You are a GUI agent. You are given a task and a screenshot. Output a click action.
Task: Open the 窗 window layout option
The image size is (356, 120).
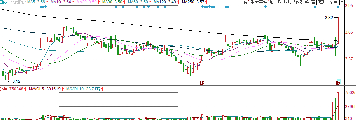click(313, 2)
